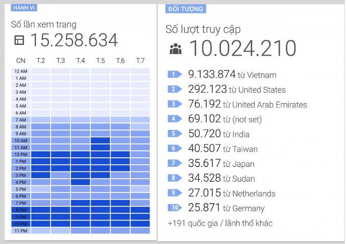Open the +191 quốc gia / lãnh thổ khác link

pos(220,223)
